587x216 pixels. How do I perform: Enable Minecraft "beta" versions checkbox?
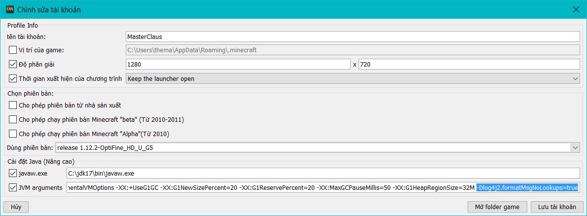[13, 119]
